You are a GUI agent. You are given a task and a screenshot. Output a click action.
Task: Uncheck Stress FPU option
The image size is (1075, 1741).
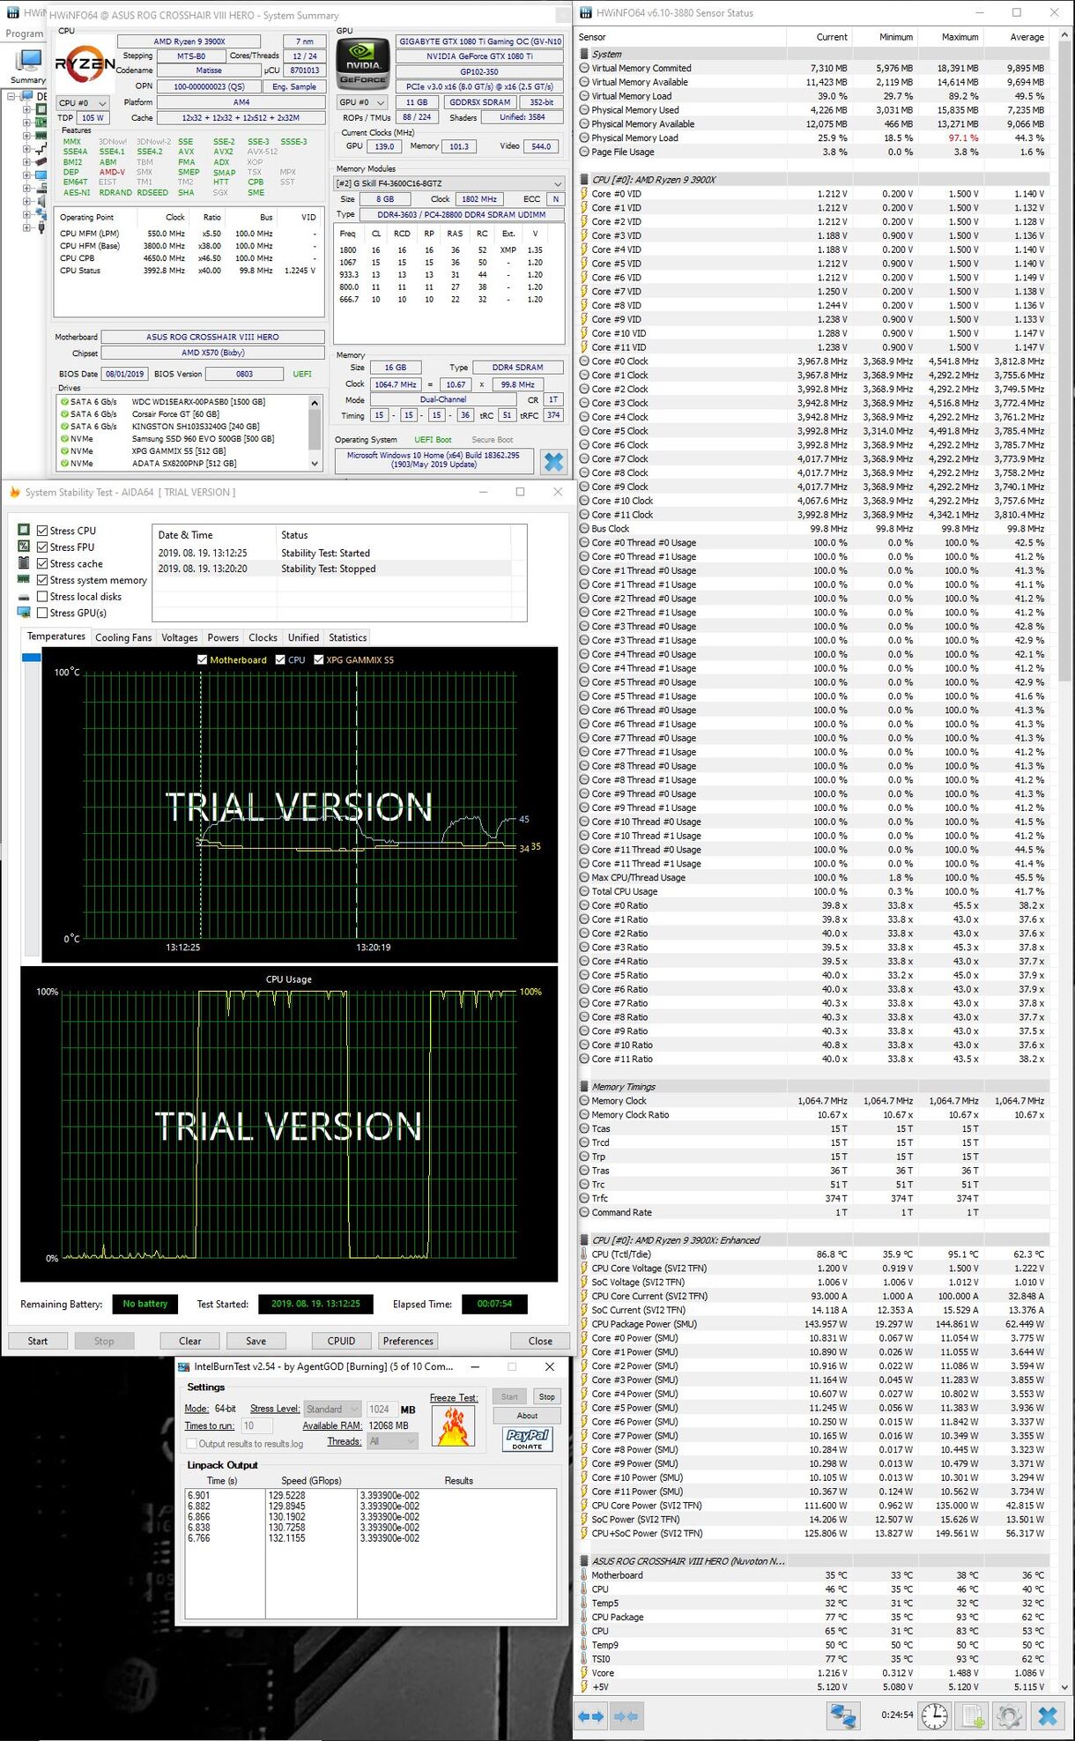[x=41, y=547]
